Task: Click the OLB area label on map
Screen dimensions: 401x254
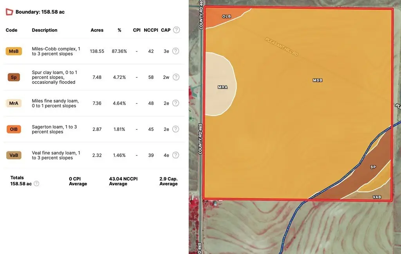Action: [x=226, y=16]
